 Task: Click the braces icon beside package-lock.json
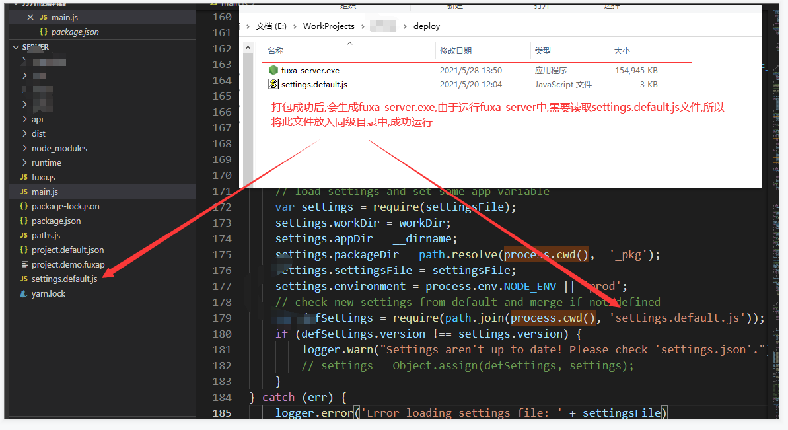pos(24,207)
